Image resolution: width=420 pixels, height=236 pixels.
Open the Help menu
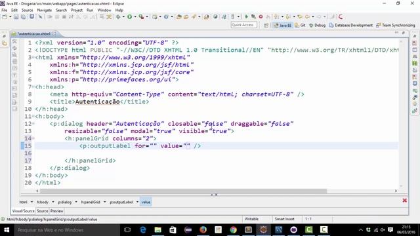tap(119, 10)
